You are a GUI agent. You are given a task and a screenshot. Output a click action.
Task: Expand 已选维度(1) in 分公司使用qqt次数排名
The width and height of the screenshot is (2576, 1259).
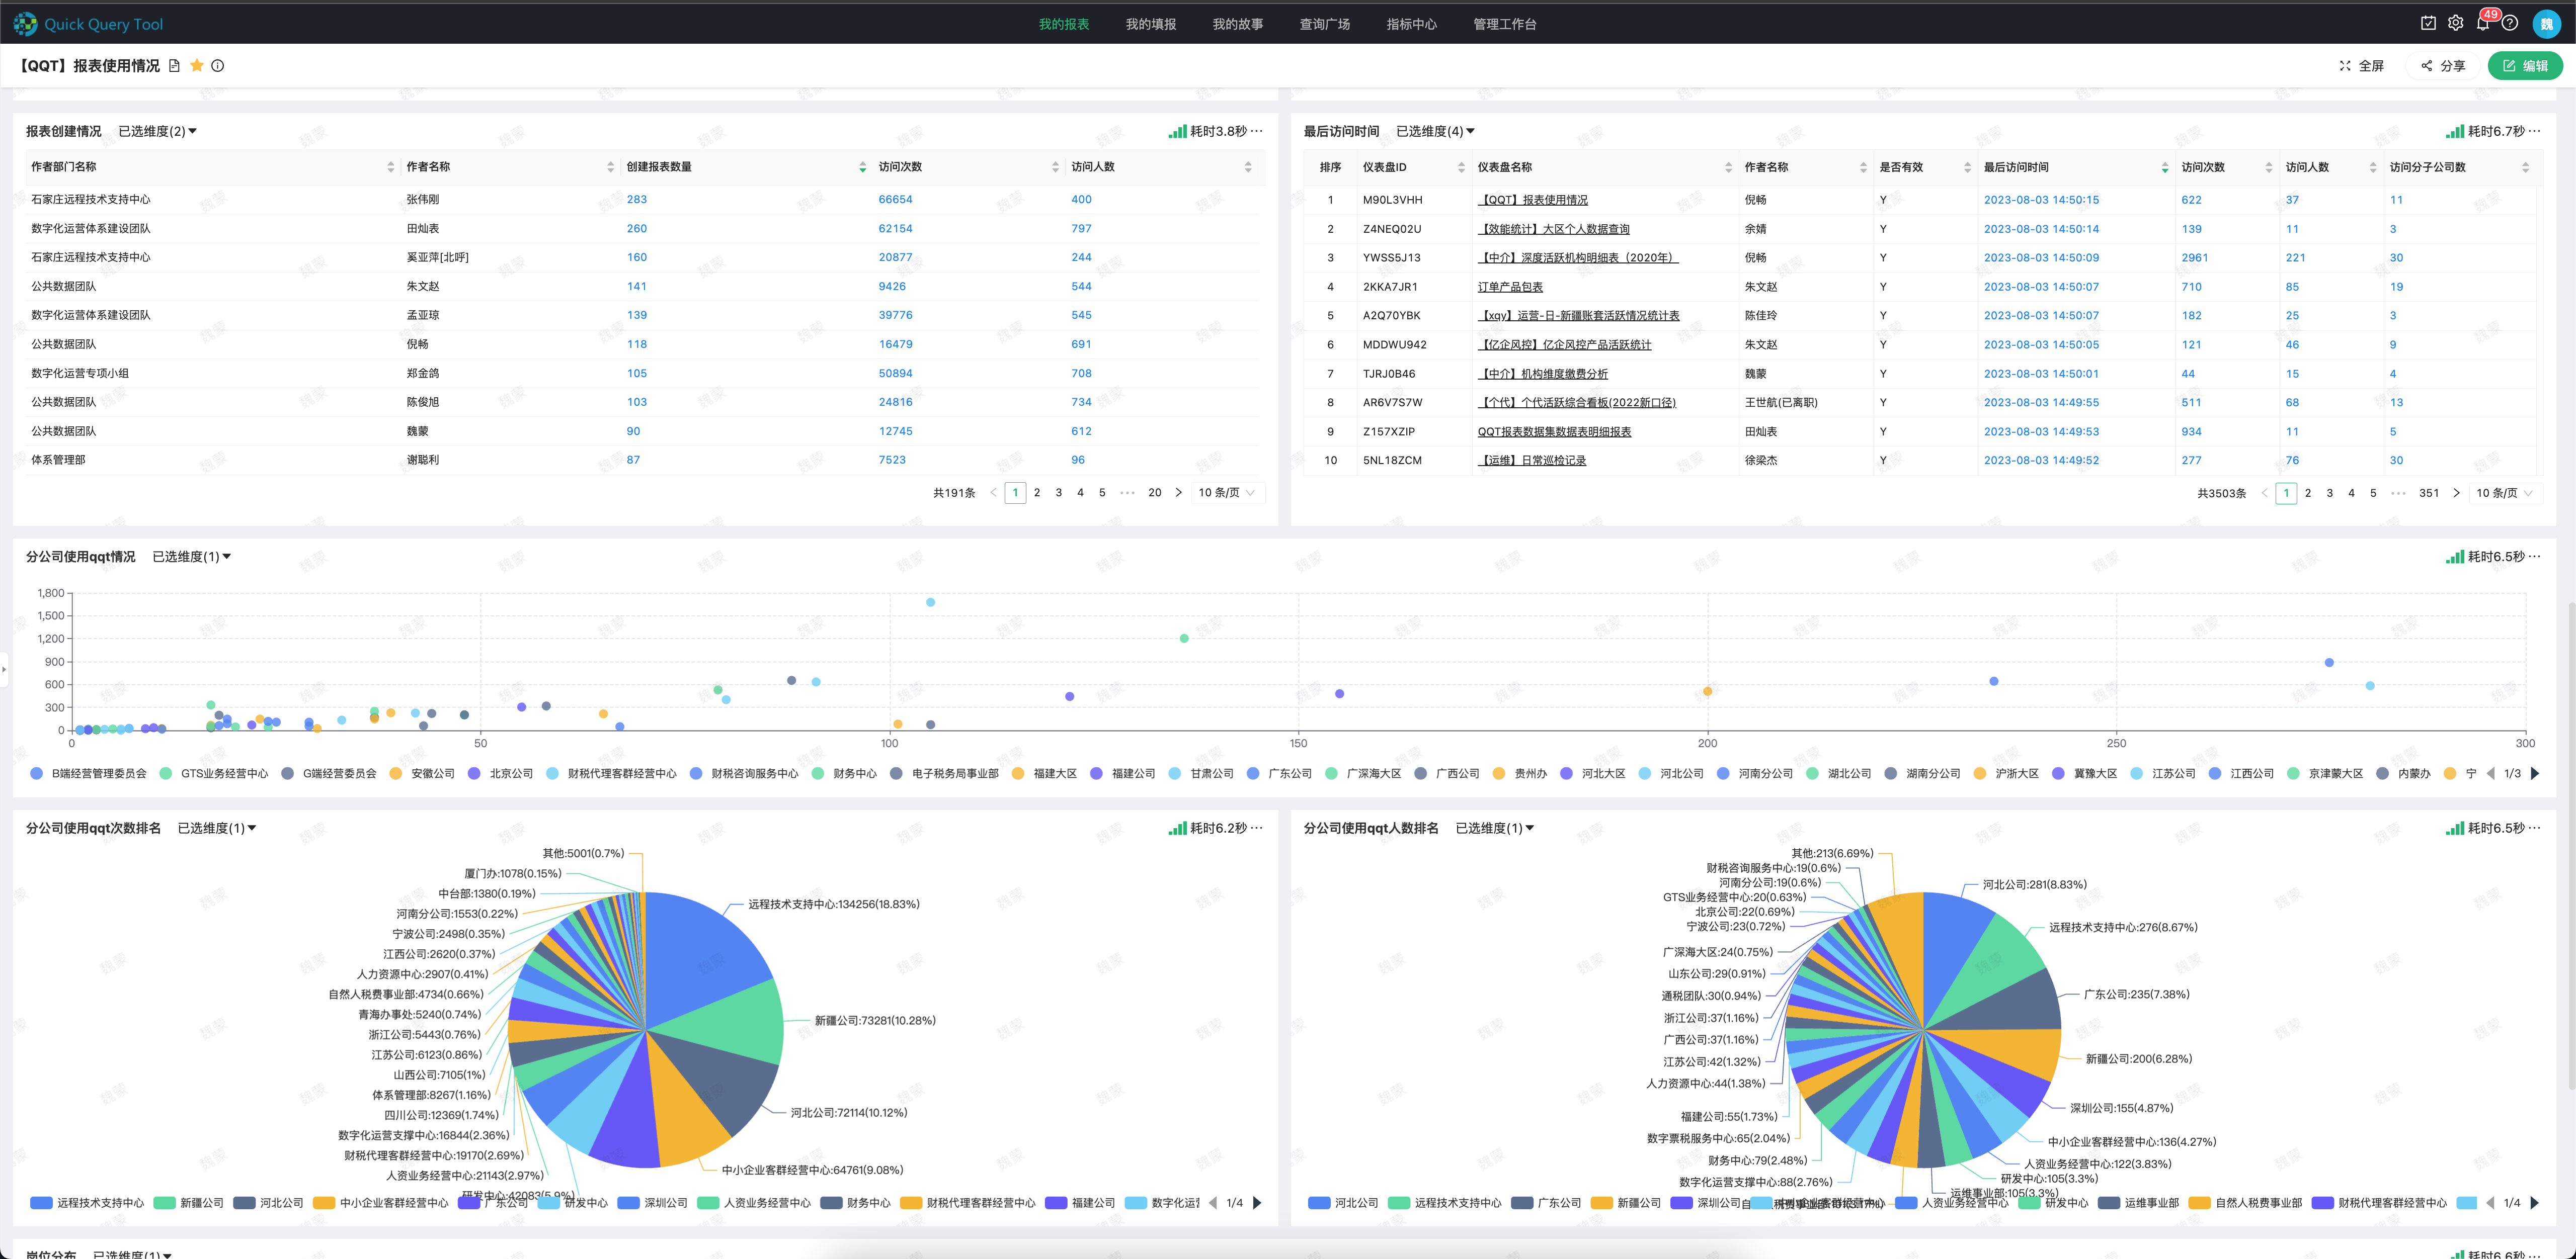(x=216, y=828)
